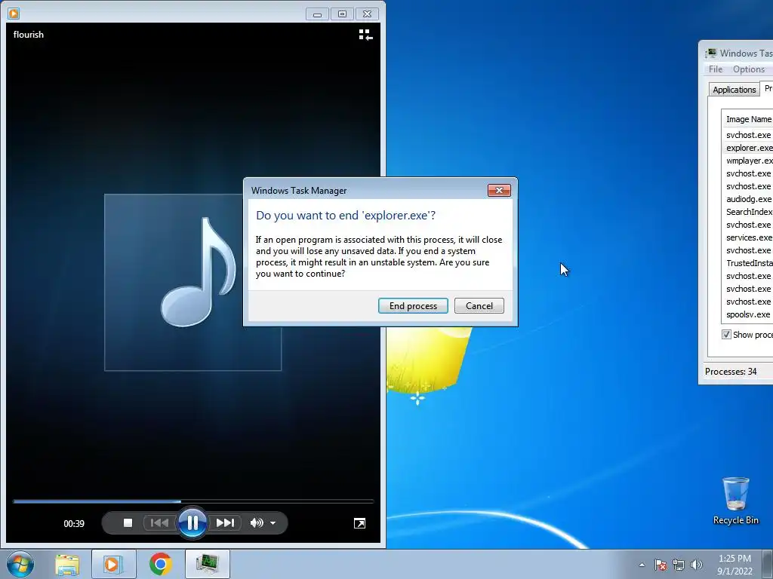Launch Google Chrome from the taskbar
Image resolution: width=773 pixels, height=579 pixels.
coord(160,564)
